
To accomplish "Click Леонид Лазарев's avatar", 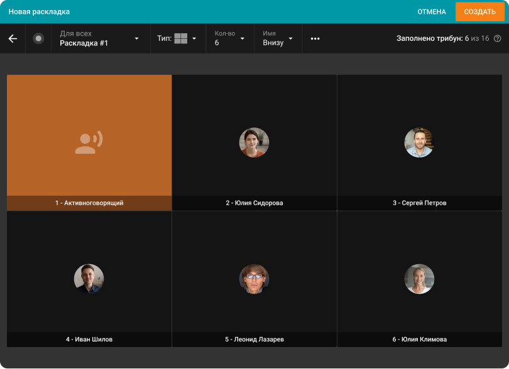I will point(254,279).
